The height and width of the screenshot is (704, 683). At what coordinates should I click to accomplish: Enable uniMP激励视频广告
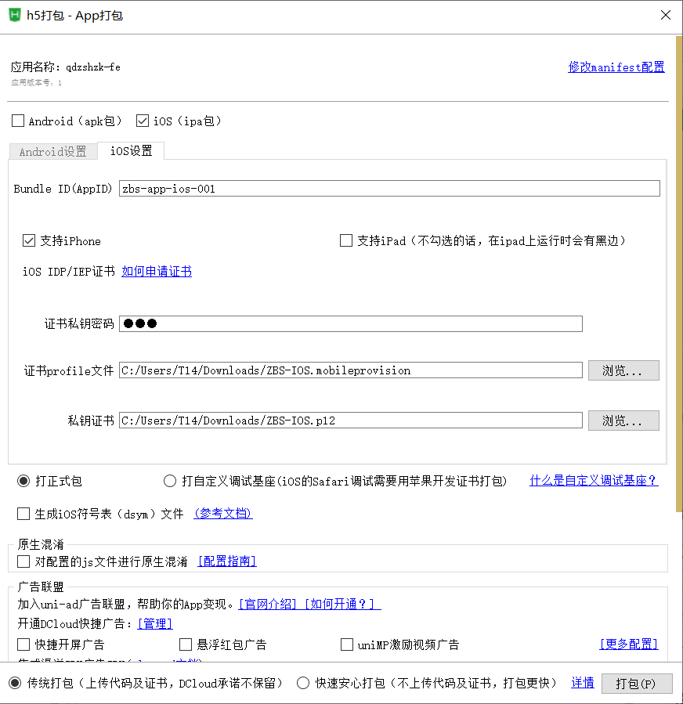(346, 644)
